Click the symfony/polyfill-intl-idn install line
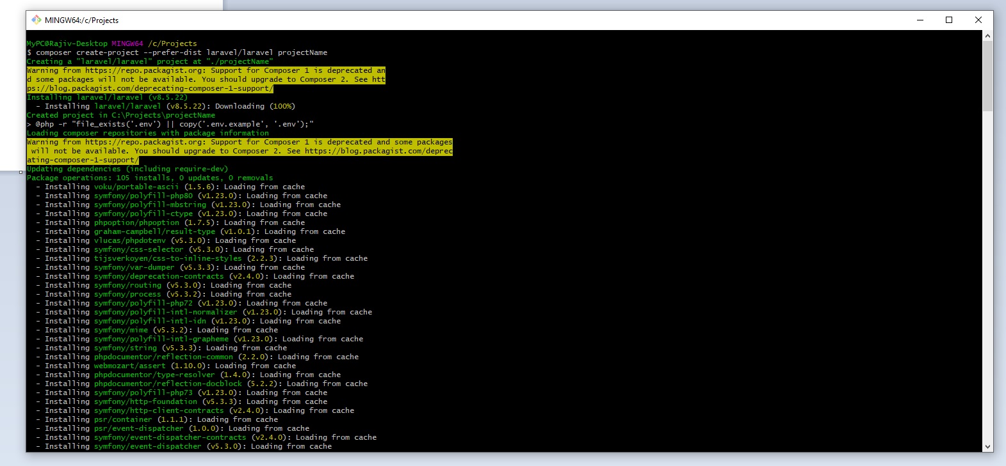Image resolution: width=1006 pixels, height=466 pixels. (188, 321)
